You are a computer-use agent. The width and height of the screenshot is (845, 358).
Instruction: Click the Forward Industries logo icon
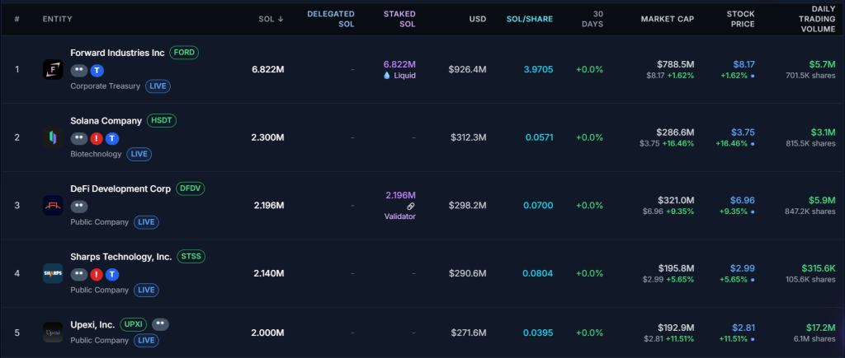pos(53,70)
